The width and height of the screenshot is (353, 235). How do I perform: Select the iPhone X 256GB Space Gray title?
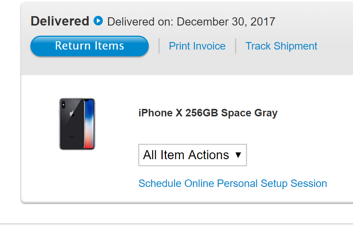pos(208,113)
